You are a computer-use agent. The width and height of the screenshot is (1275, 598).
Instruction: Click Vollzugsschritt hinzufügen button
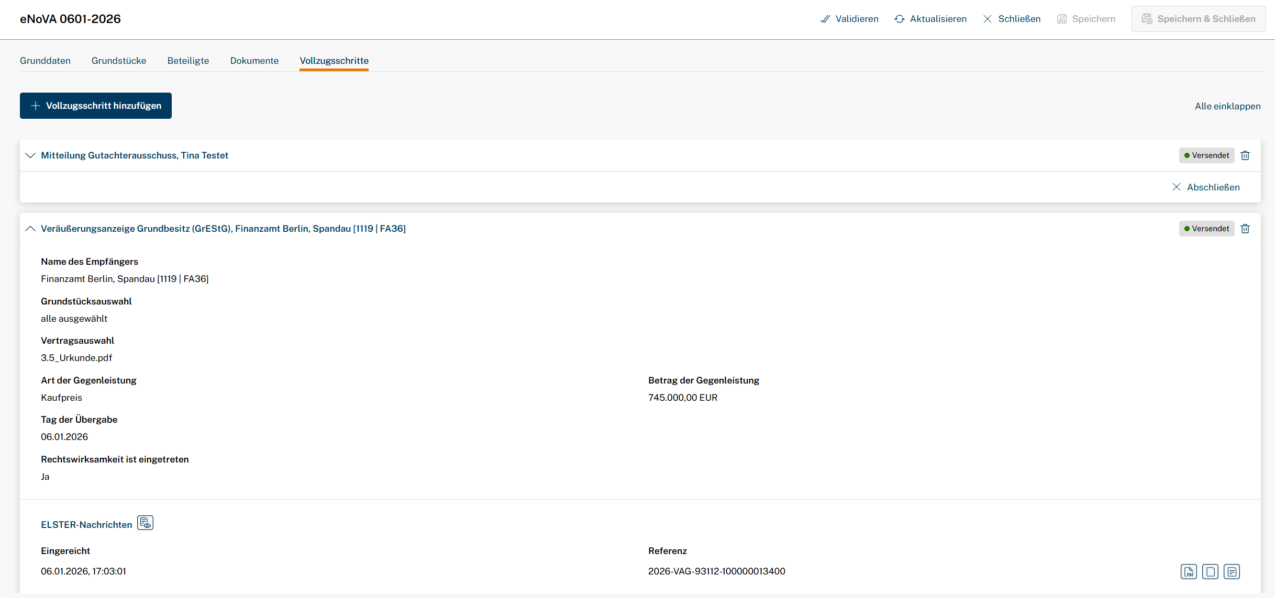coord(96,106)
